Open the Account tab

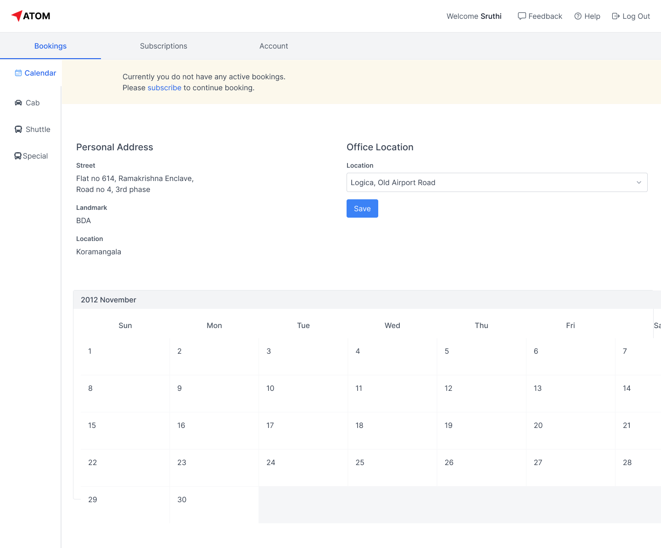[x=274, y=46]
